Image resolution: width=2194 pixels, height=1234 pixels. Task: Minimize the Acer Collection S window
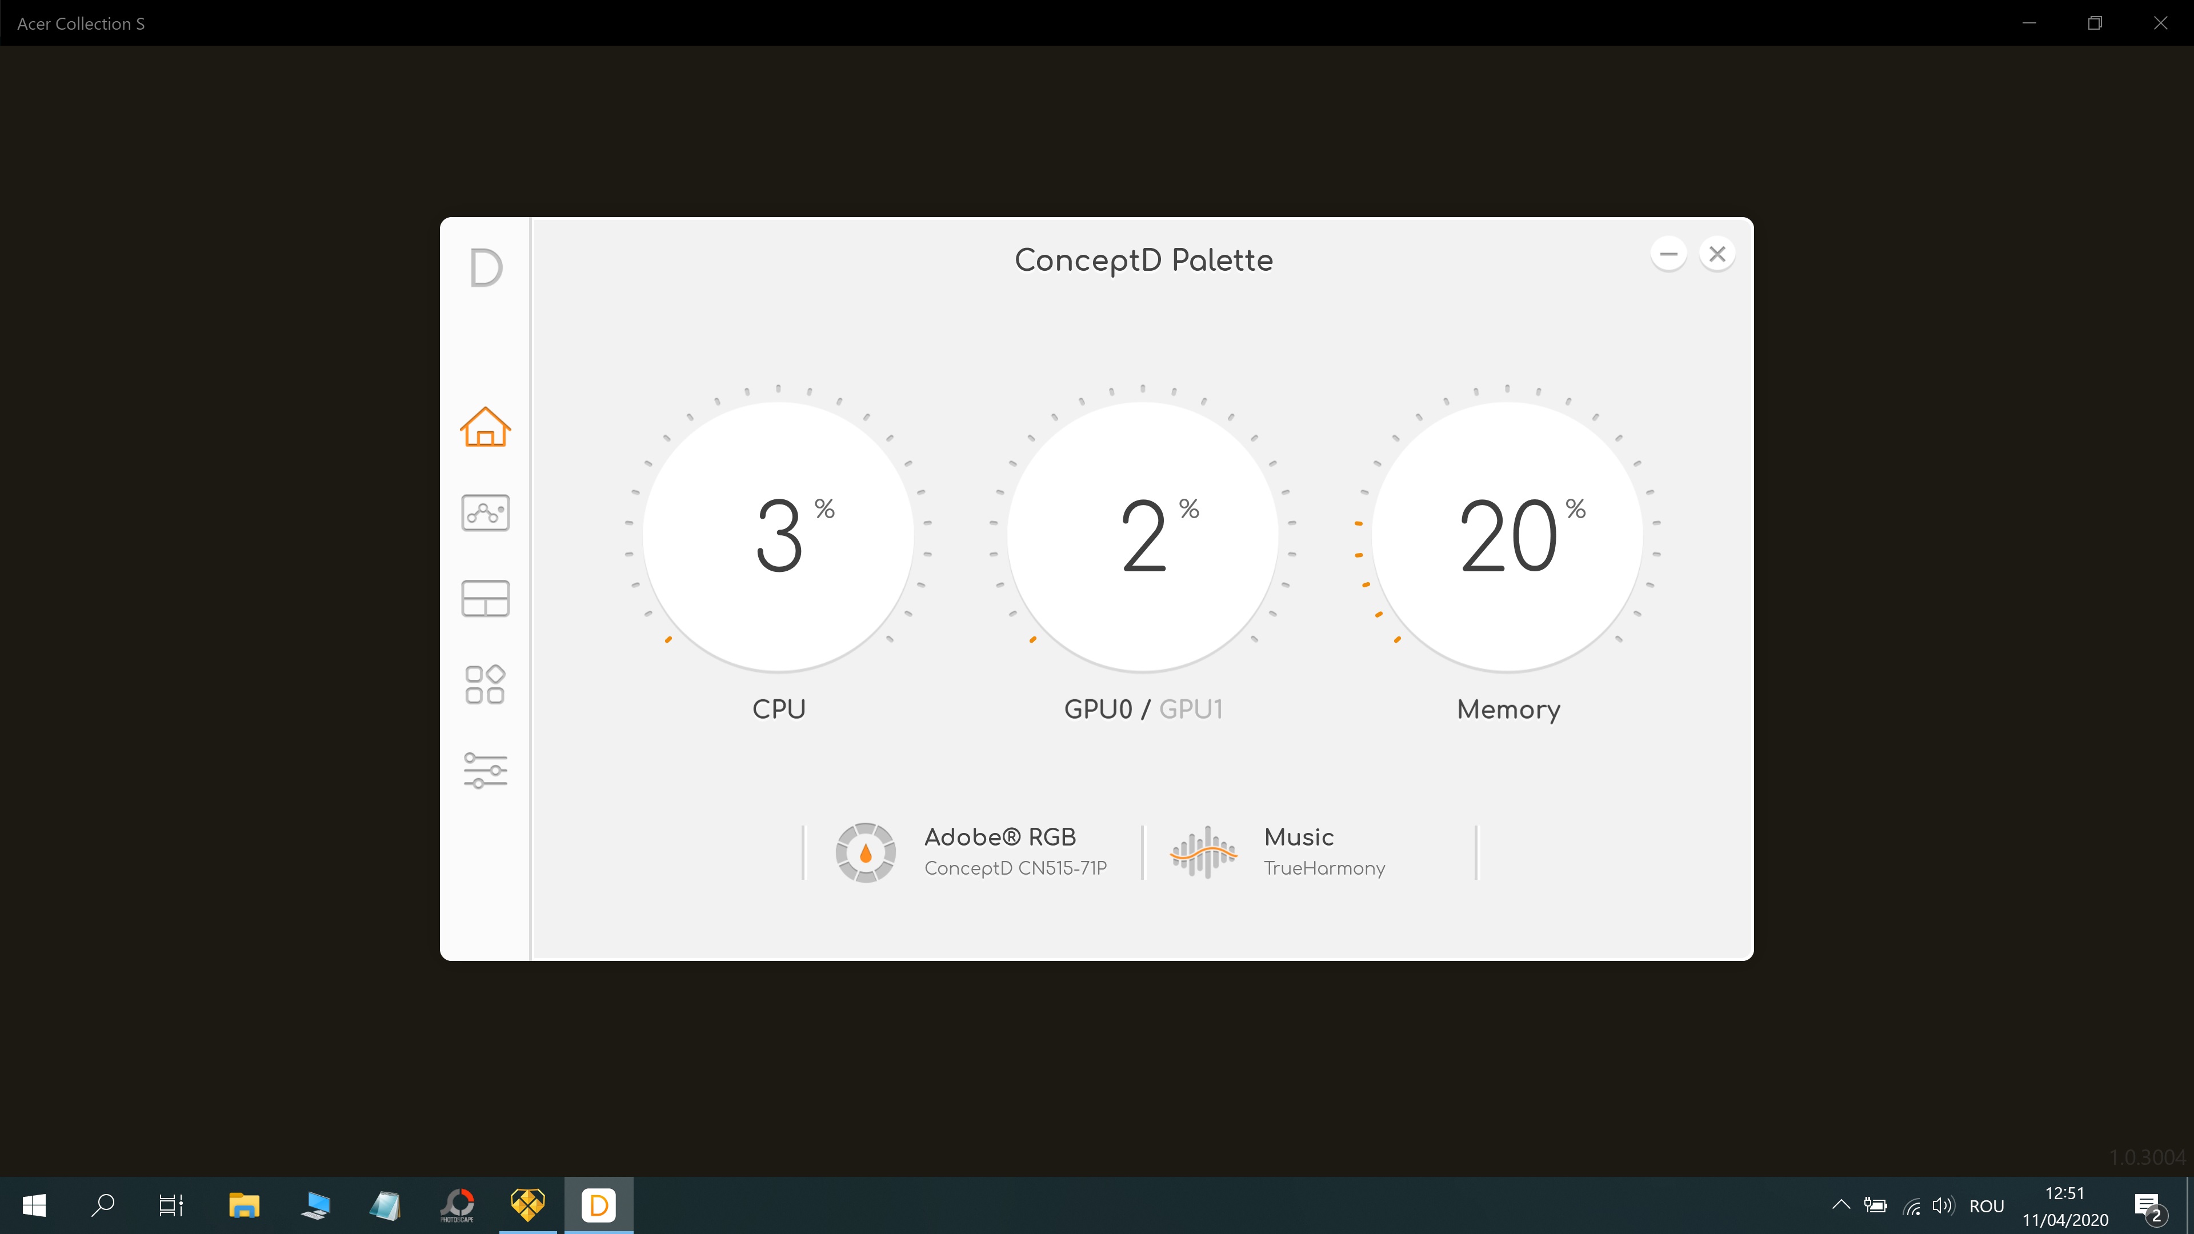[2029, 23]
